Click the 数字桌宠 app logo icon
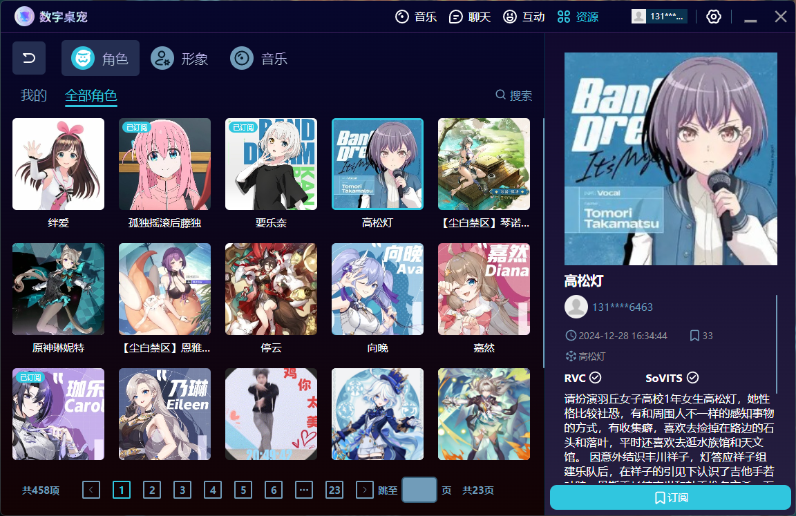Screen dimensions: 796x516 point(24,17)
